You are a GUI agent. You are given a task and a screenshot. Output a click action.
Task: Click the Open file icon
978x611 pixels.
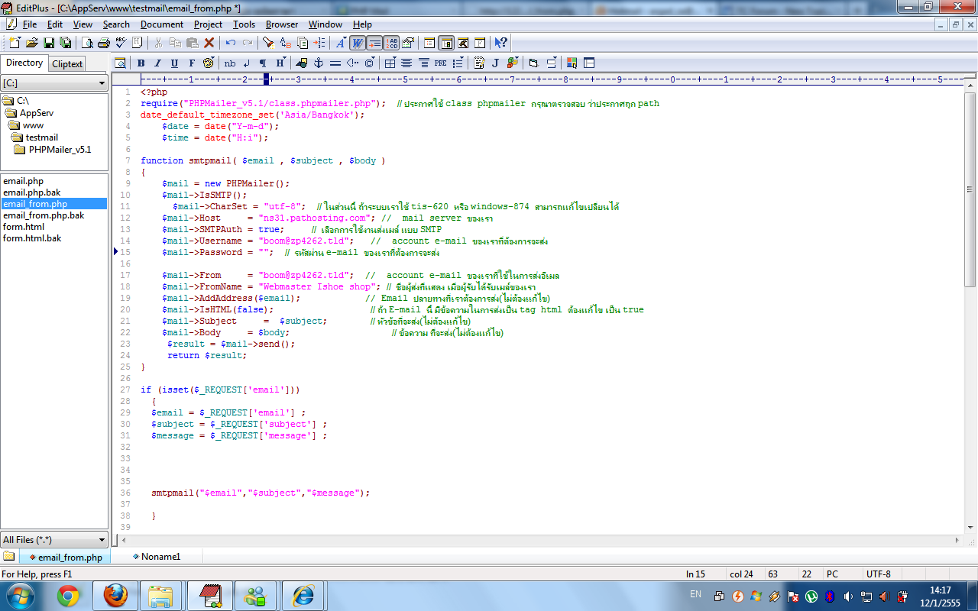(31, 43)
